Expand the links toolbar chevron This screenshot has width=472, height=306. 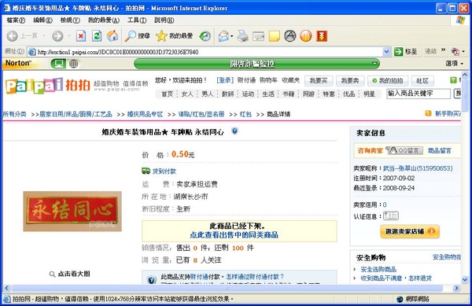(x=443, y=50)
